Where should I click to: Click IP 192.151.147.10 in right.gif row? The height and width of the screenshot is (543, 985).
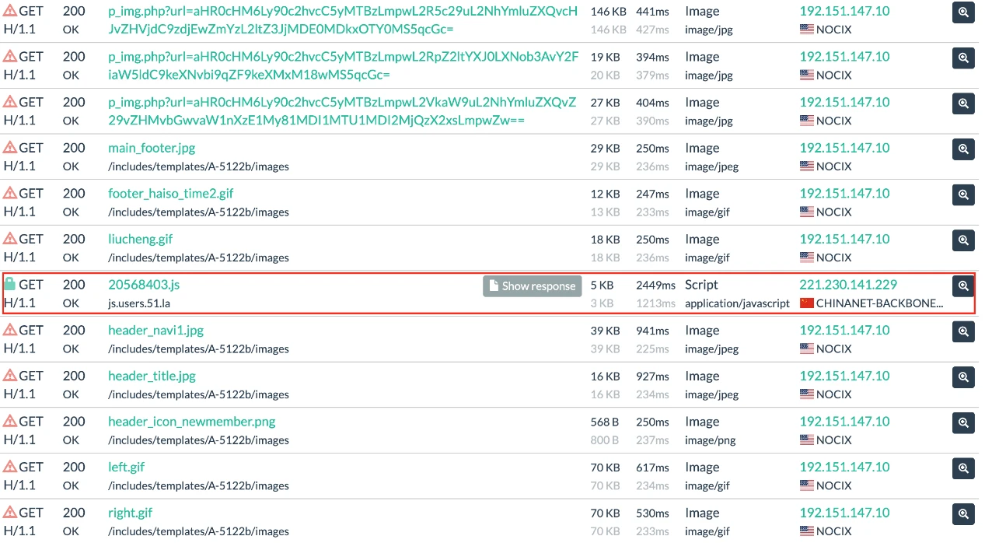[844, 513]
